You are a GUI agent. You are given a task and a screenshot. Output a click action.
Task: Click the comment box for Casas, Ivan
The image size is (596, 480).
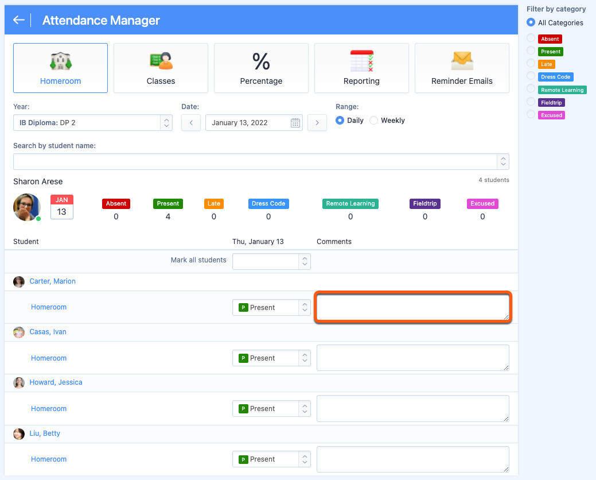click(413, 358)
